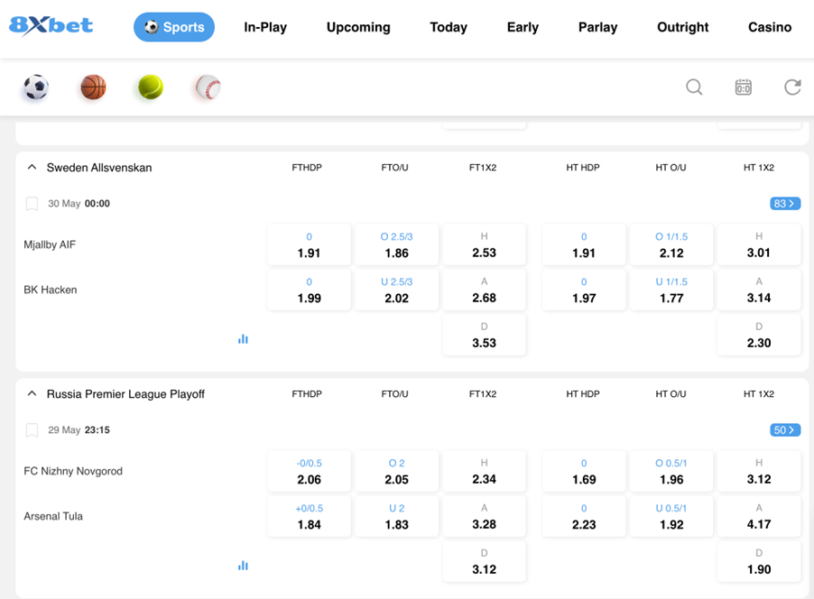This screenshot has width=814, height=599.
Task: Expand the 83 more markets button
Action: [x=785, y=204]
